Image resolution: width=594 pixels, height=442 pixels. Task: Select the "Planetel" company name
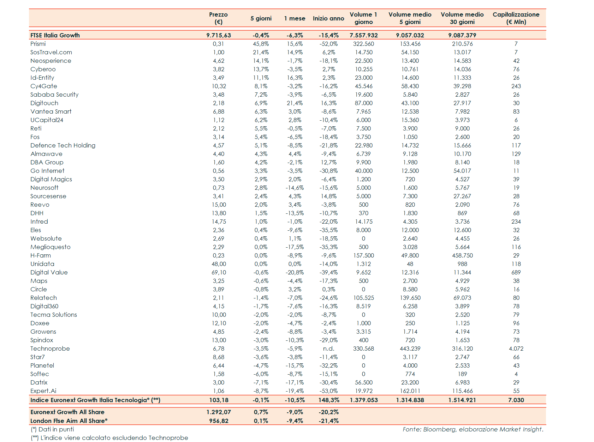42,365
